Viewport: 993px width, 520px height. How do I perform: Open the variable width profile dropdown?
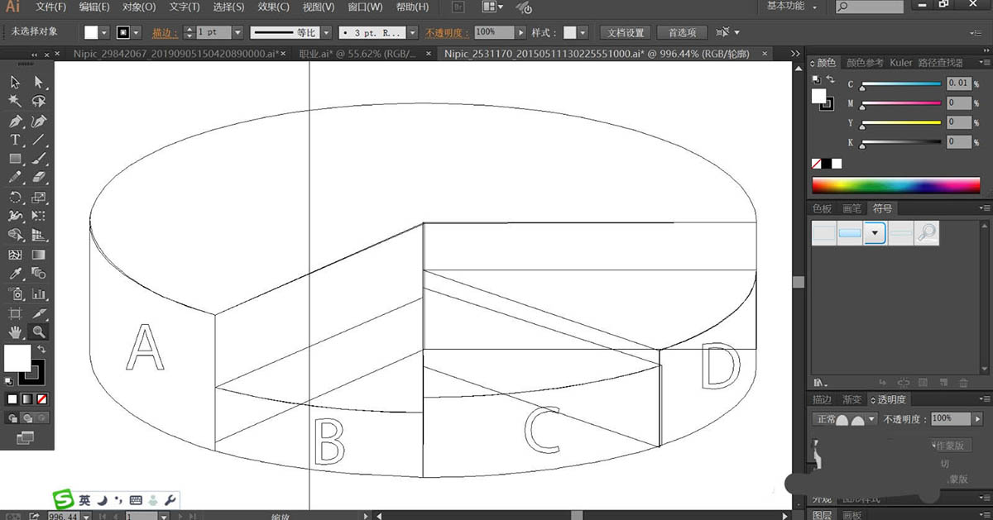[325, 32]
